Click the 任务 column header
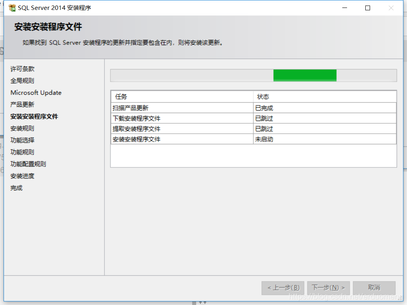407x305 pixels. tap(182, 97)
